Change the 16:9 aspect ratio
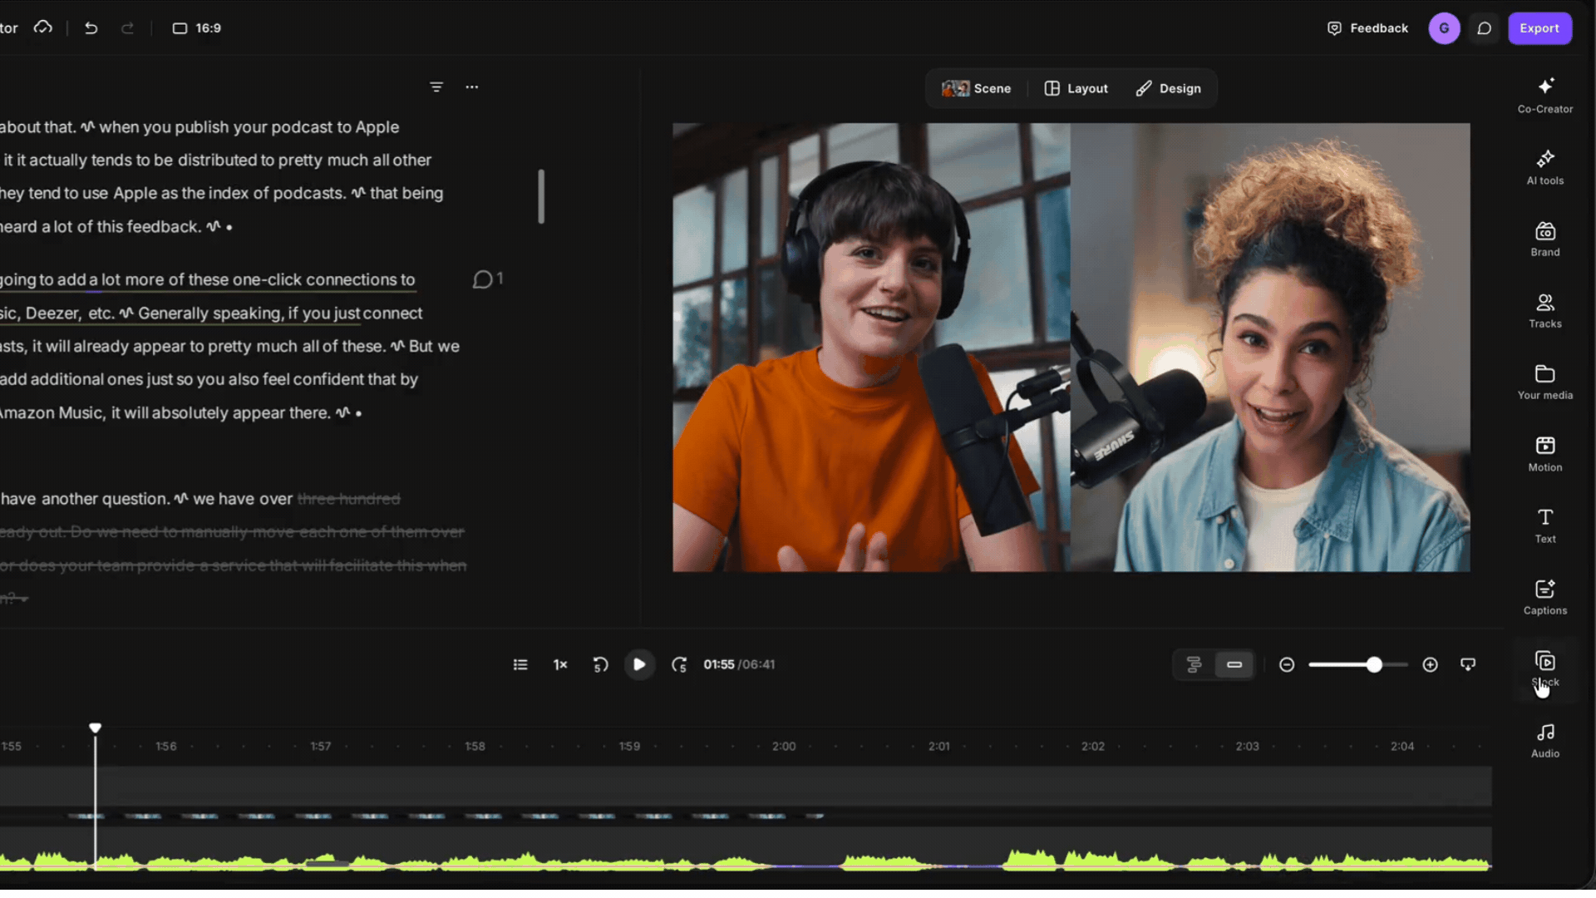The image size is (1596, 898). coord(197,28)
